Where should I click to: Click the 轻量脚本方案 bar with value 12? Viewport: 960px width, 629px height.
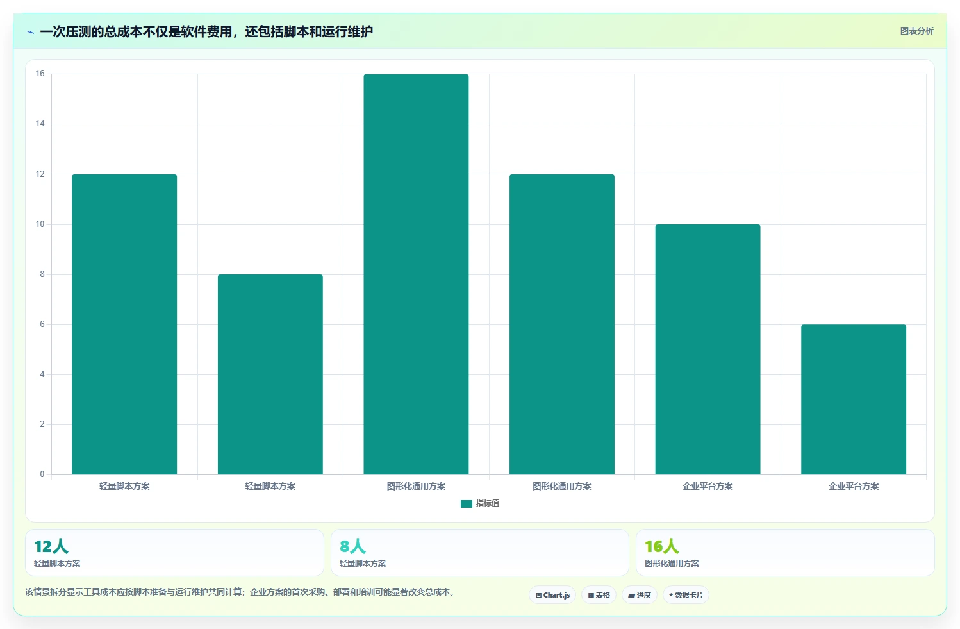124,324
